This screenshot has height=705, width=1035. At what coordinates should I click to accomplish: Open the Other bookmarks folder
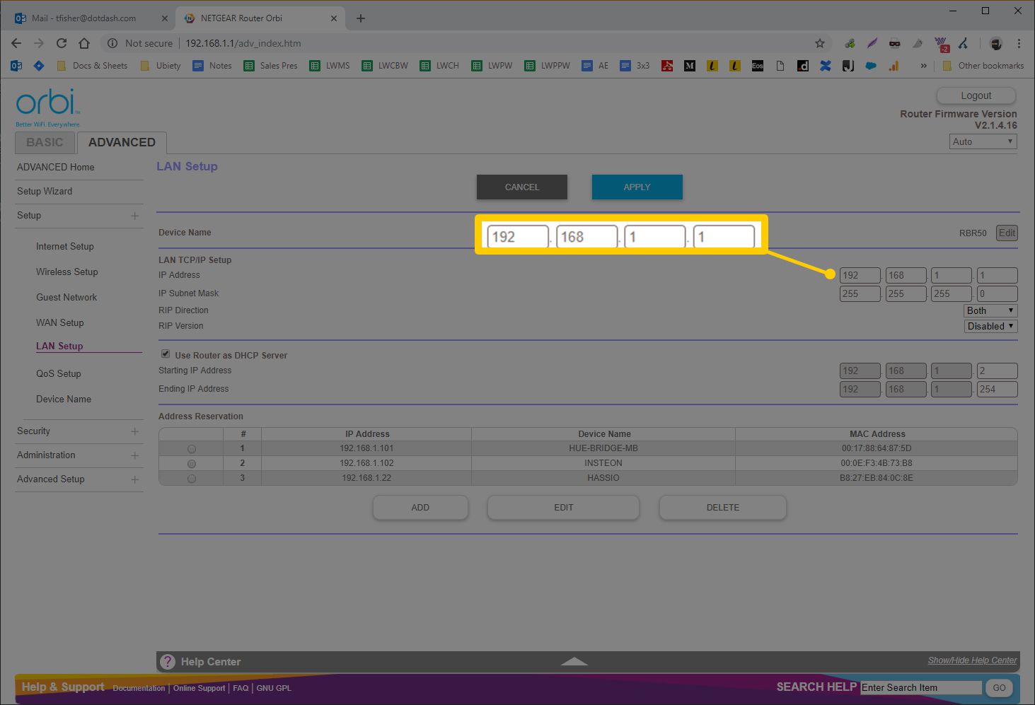tap(983, 66)
